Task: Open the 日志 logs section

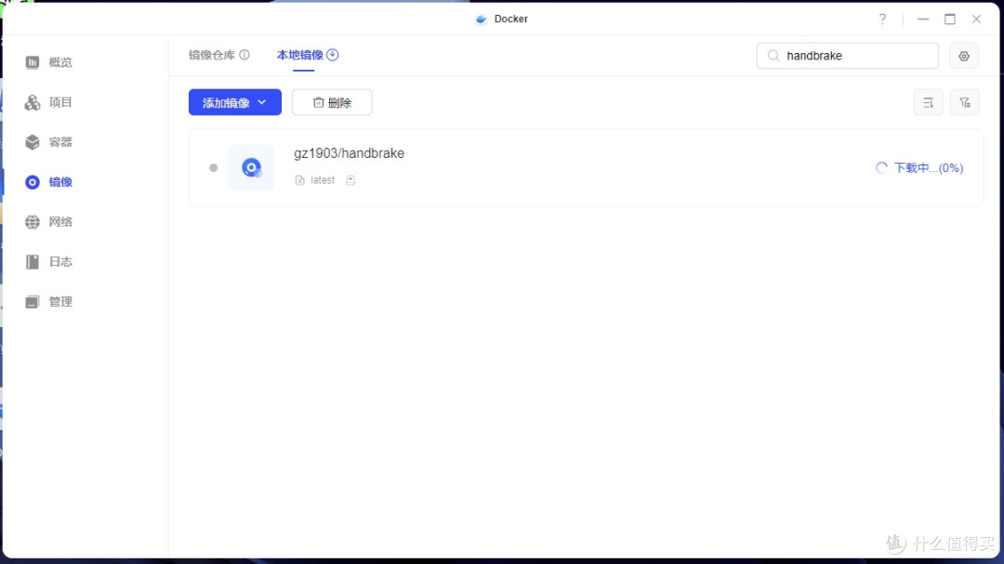Action: point(48,262)
